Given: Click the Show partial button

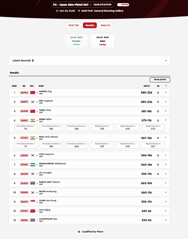Looking at the screenshot, I should (x=160, y=80).
